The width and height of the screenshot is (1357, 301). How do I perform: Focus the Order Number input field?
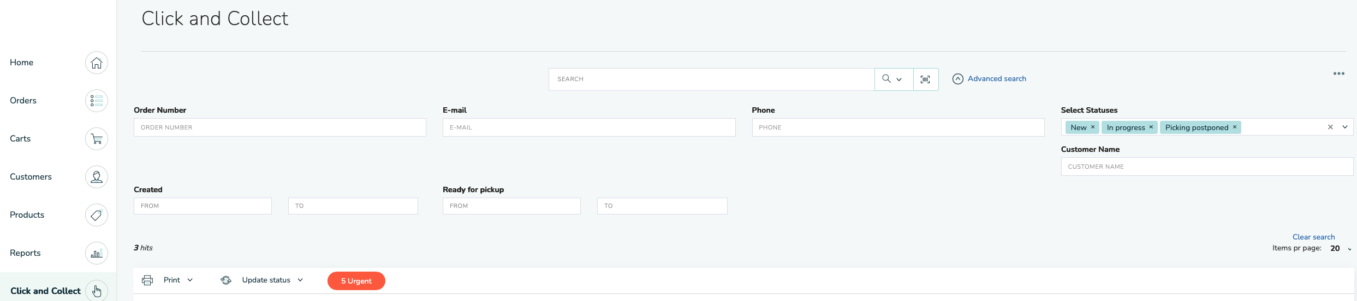pyautogui.click(x=279, y=127)
